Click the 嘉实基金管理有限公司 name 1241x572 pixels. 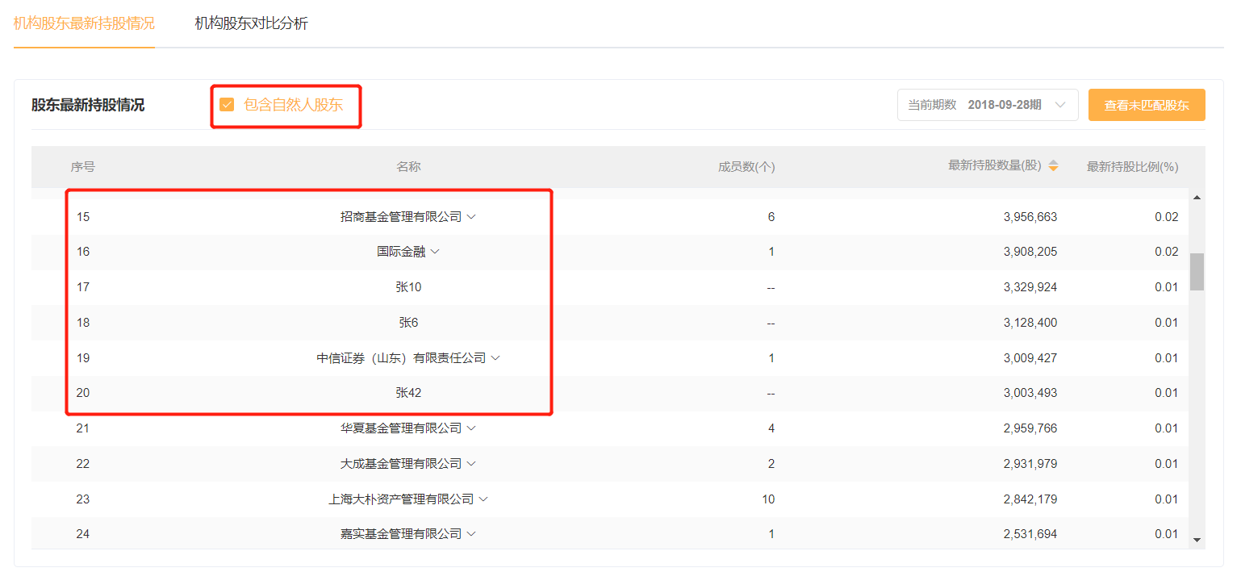pos(401,534)
